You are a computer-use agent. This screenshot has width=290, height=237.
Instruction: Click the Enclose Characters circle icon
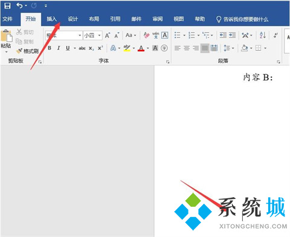tap(164, 48)
